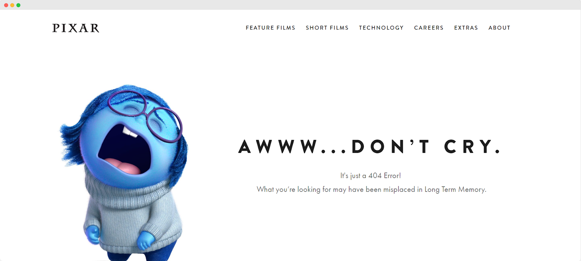Select the Extras nav item

pos(466,28)
